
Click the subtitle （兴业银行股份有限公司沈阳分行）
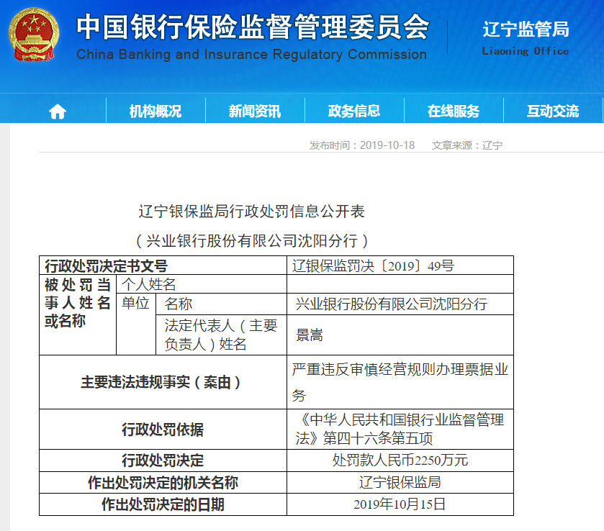click(x=252, y=241)
